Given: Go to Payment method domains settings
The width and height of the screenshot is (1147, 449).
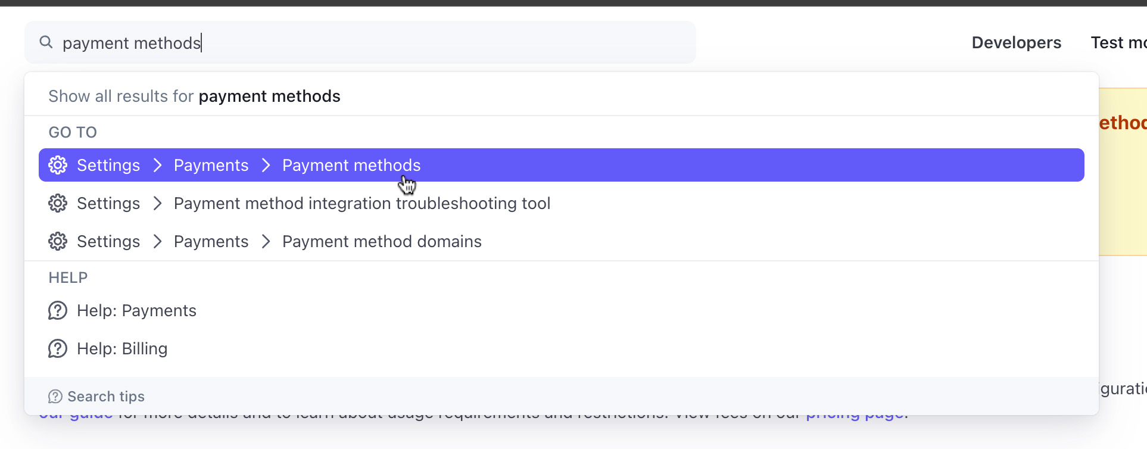Looking at the screenshot, I should [381, 241].
